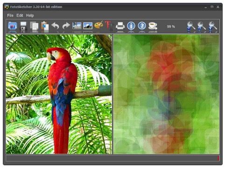225x169 pixels.
Task: Paste an image from the clipboard
Action: coord(45,26)
